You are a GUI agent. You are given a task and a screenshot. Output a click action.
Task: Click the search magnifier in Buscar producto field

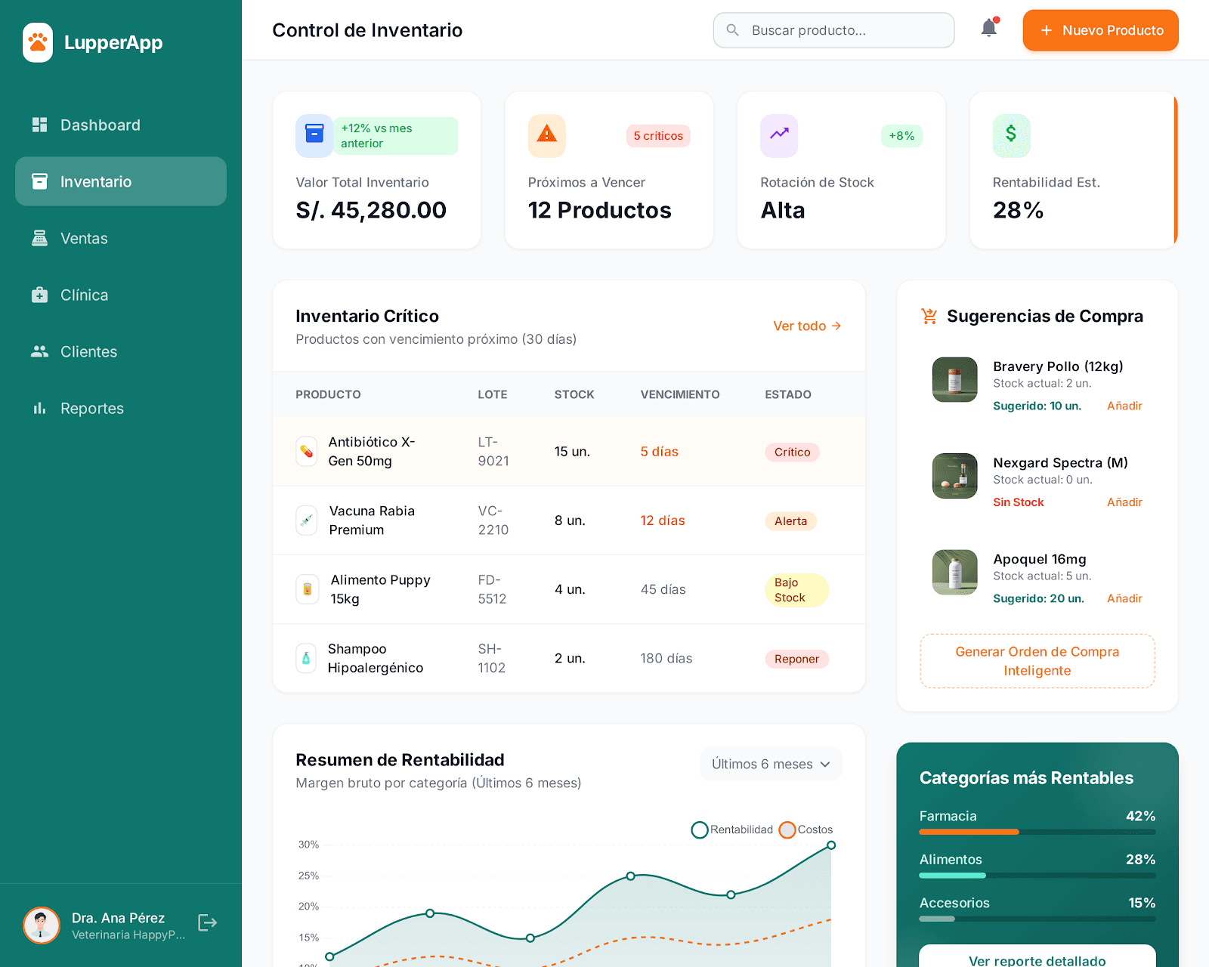(732, 30)
